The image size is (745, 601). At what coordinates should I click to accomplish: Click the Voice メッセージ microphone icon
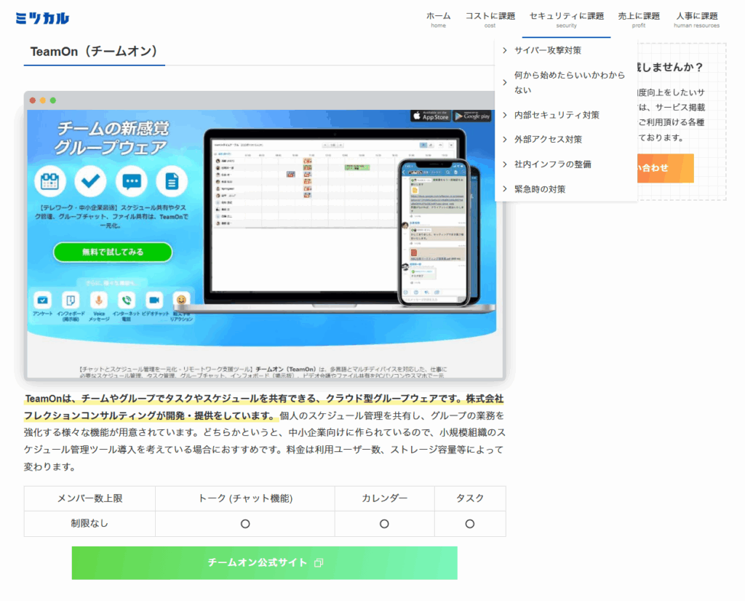(99, 300)
